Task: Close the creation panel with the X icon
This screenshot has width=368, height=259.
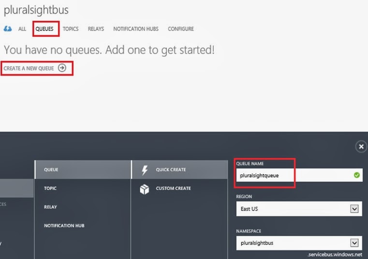Action: coord(361,147)
